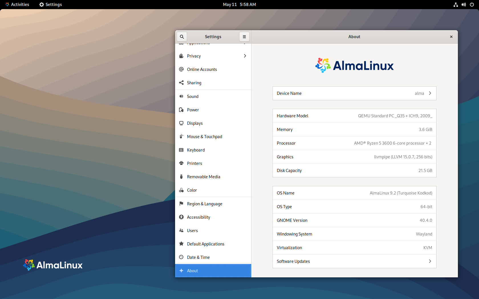Open the Settings search icon
The image size is (479, 299).
tap(182, 37)
